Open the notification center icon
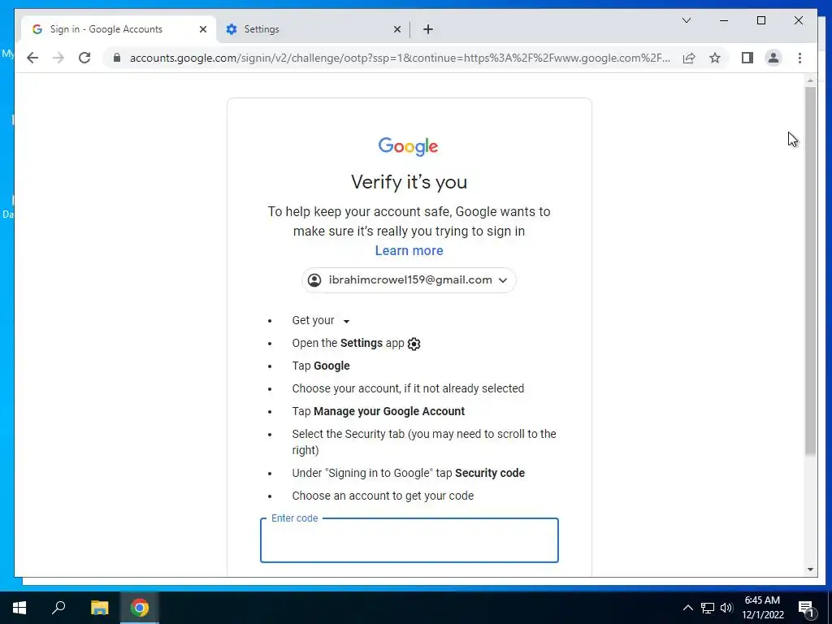Image resolution: width=832 pixels, height=624 pixels. click(x=806, y=608)
